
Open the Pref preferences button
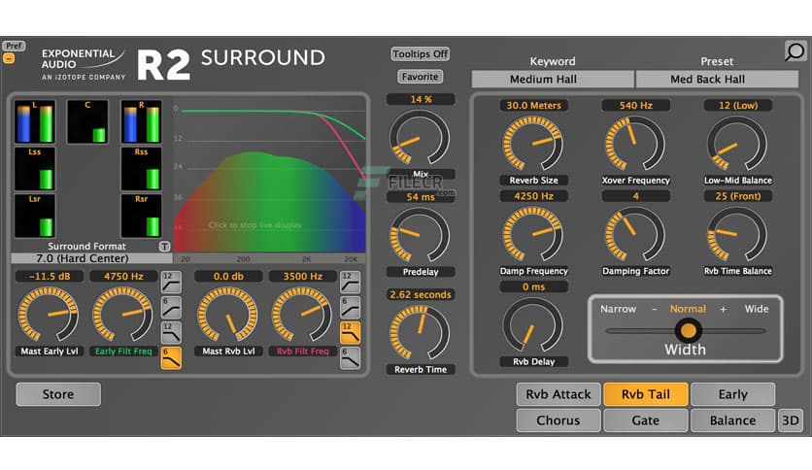[14, 46]
